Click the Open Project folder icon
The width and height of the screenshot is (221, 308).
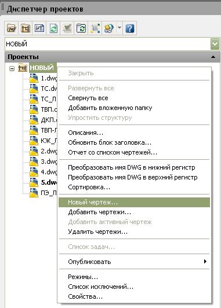[x=12, y=28]
